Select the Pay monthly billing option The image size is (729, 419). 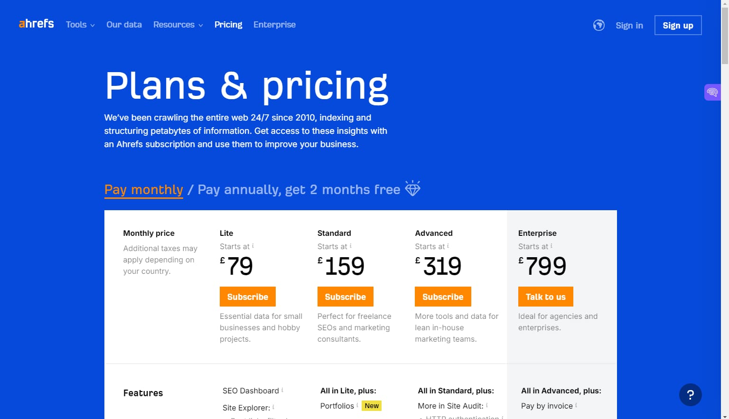pyautogui.click(x=143, y=189)
